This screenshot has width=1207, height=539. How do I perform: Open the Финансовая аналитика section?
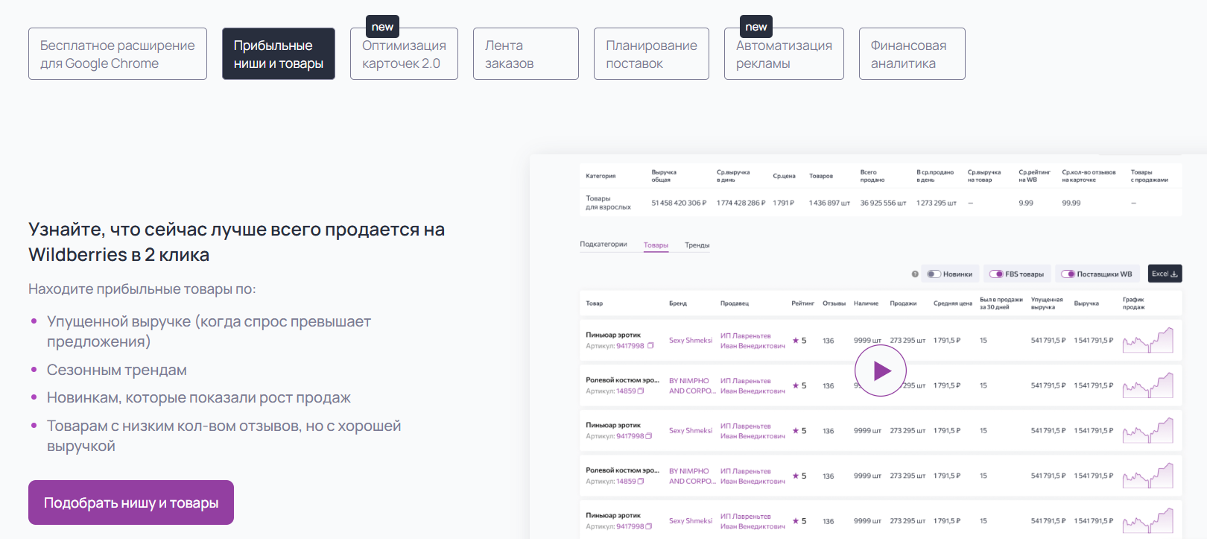(911, 54)
